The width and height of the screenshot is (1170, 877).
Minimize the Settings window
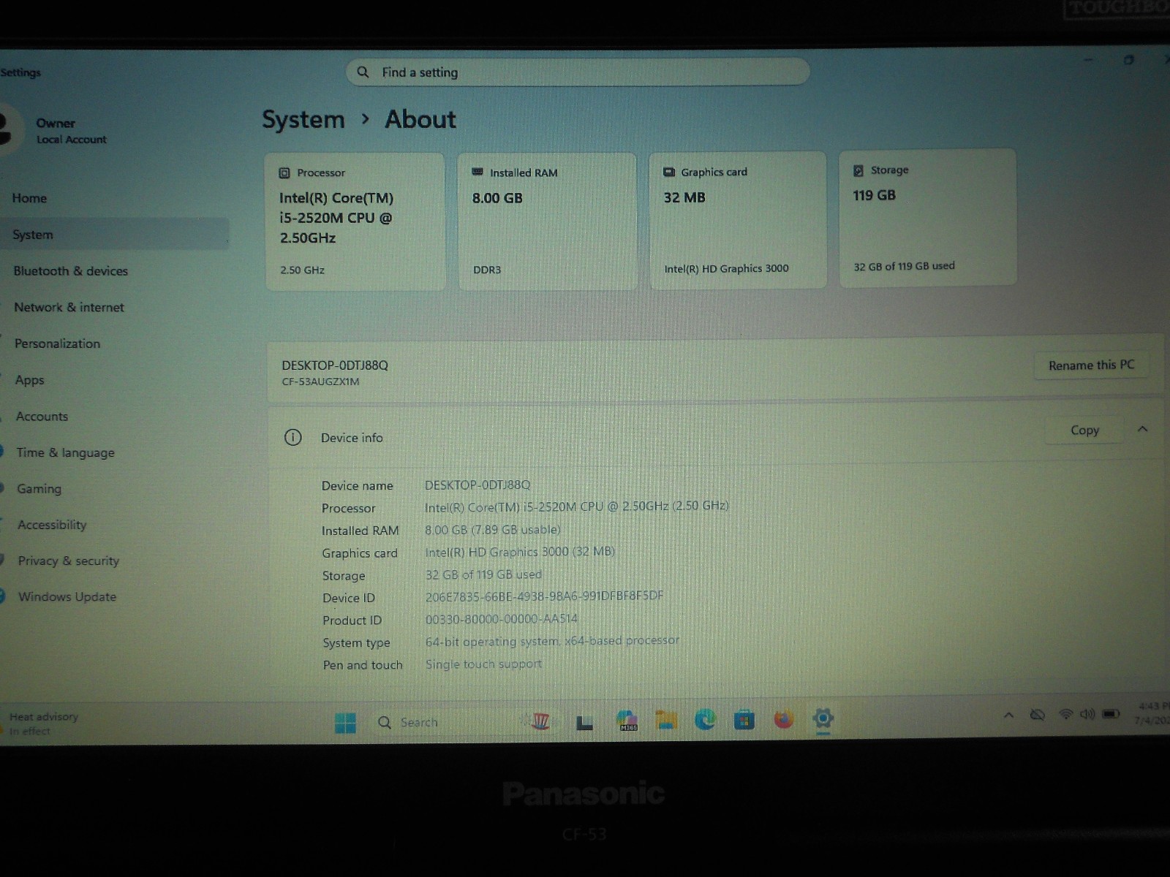click(1088, 60)
